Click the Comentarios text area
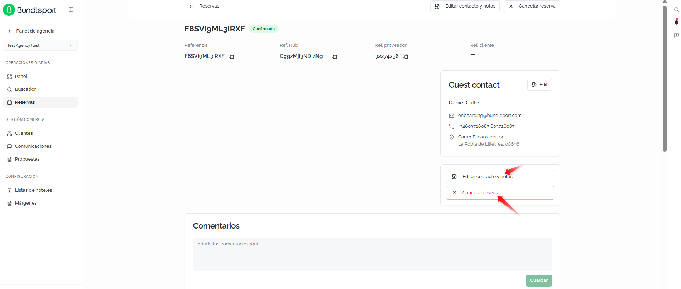This screenshot has height=289, width=681. [372, 254]
